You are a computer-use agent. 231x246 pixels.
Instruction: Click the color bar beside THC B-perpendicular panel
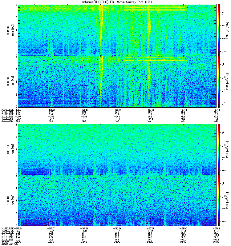click(x=219, y=149)
